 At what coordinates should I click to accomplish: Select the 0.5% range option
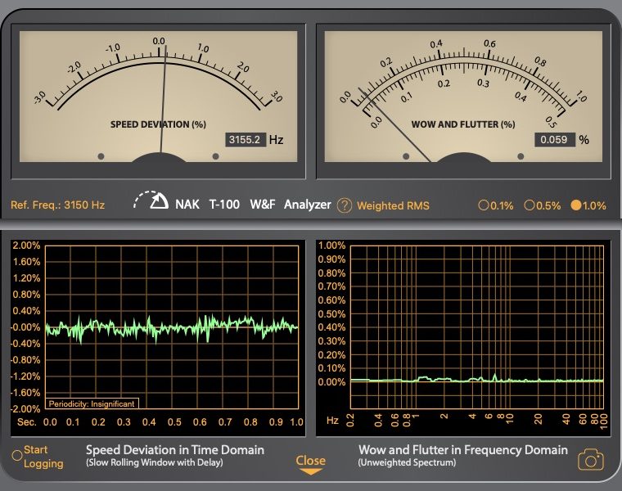530,205
